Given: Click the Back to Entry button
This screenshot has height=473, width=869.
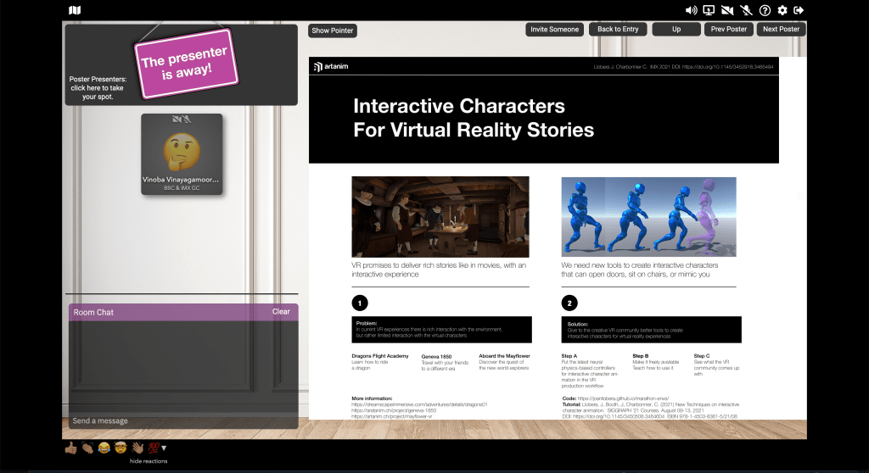Looking at the screenshot, I should pyautogui.click(x=618, y=29).
